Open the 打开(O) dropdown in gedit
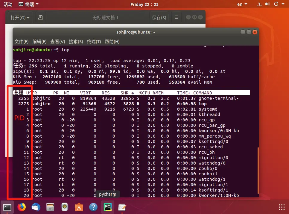This screenshot has height=214, width=289. coord(20,17)
